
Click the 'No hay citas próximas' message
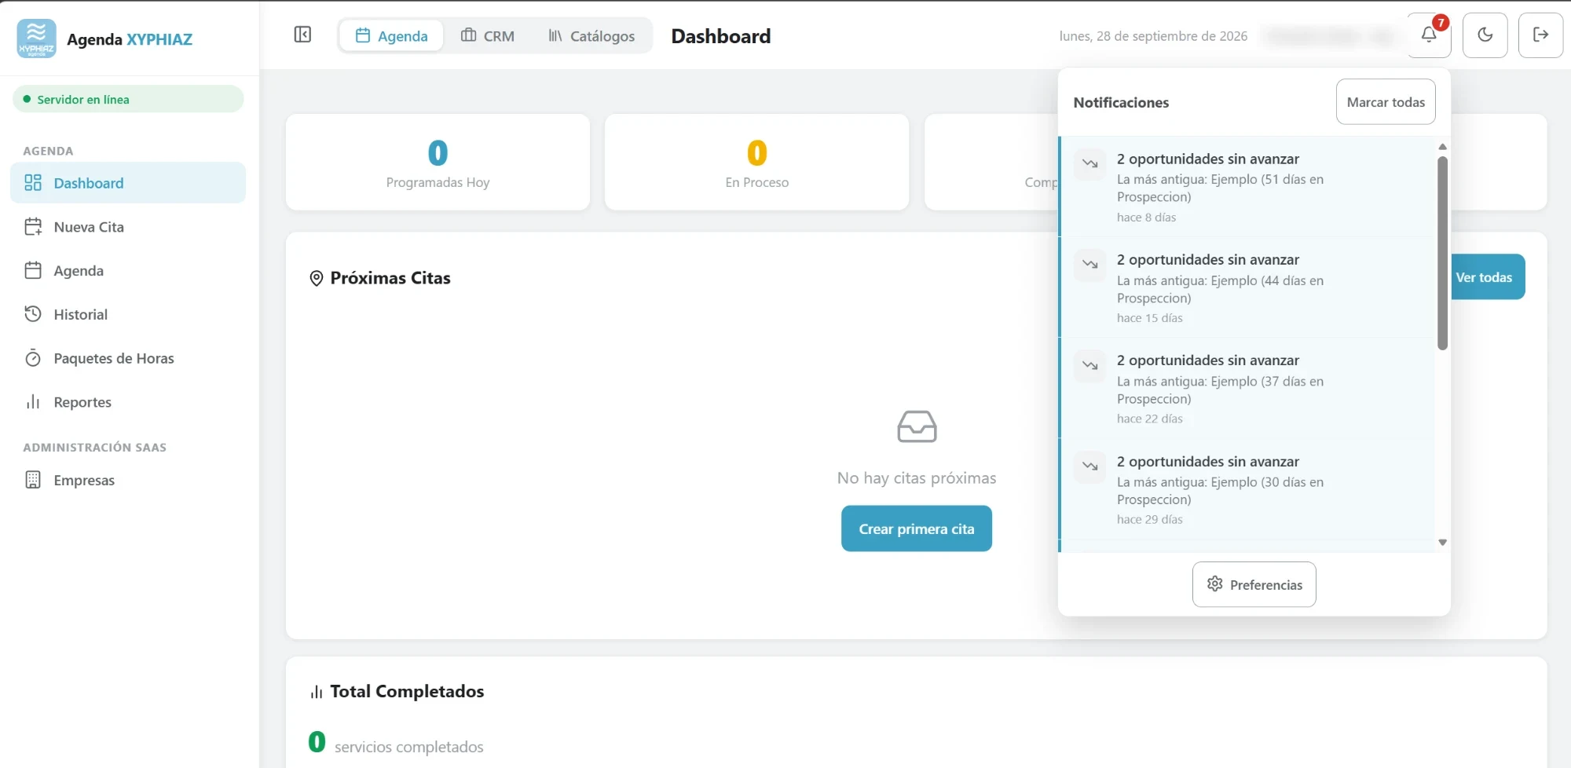click(x=917, y=478)
